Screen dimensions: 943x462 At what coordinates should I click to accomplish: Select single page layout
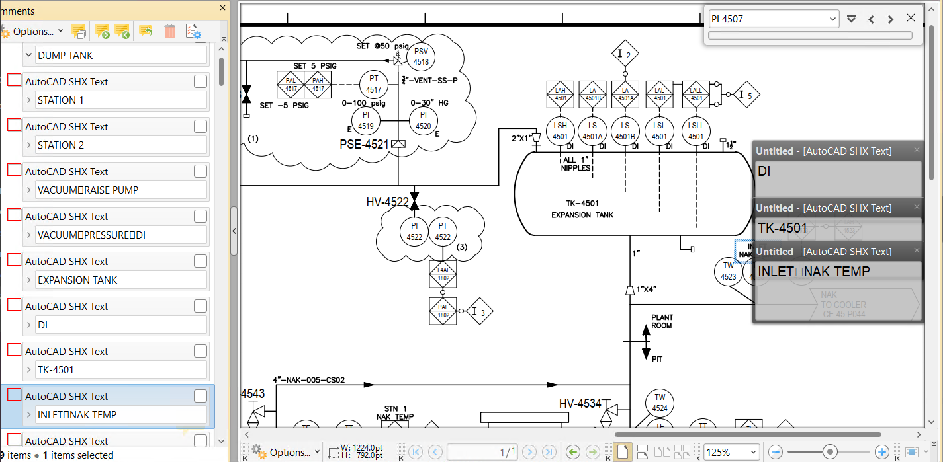[622, 452]
